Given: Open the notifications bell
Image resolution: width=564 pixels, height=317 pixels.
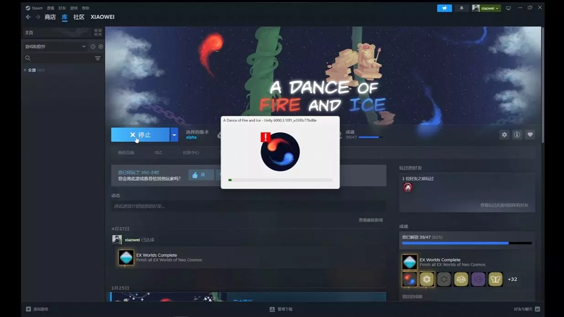Looking at the screenshot, I should [x=461, y=8].
